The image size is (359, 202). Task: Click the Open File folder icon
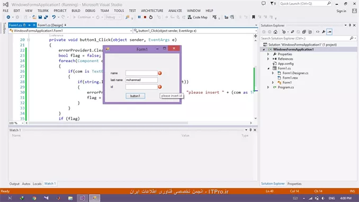34,17
